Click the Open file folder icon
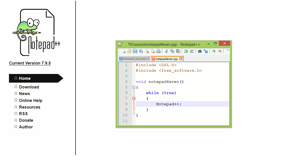This screenshot has width=304, height=167. pyautogui.click(x=129, y=51)
